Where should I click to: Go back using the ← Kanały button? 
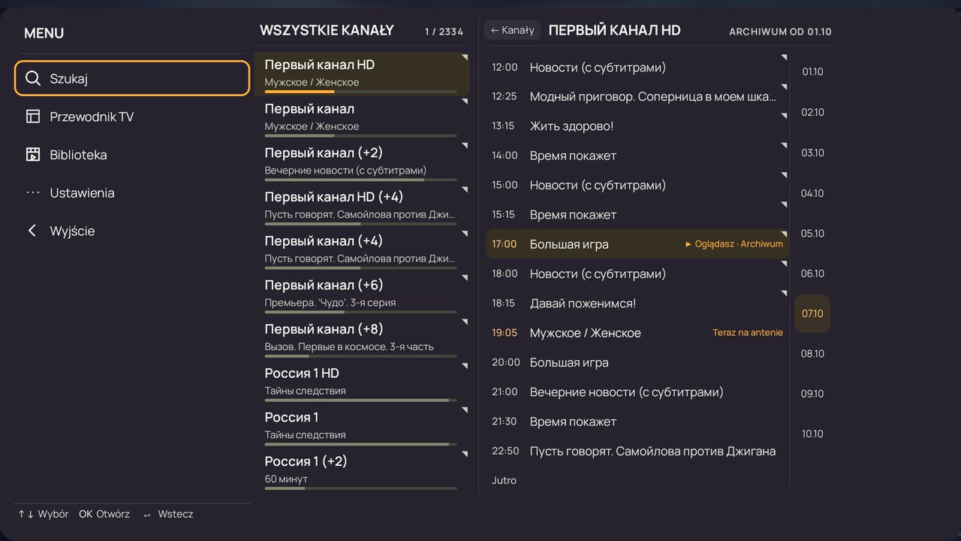pos(512,30)
